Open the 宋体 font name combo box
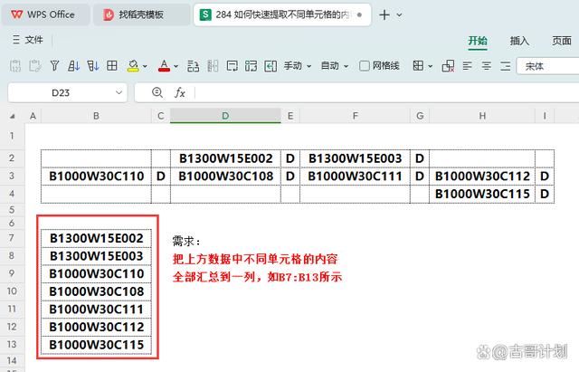579x372 pixels. (x=547, y=66)
